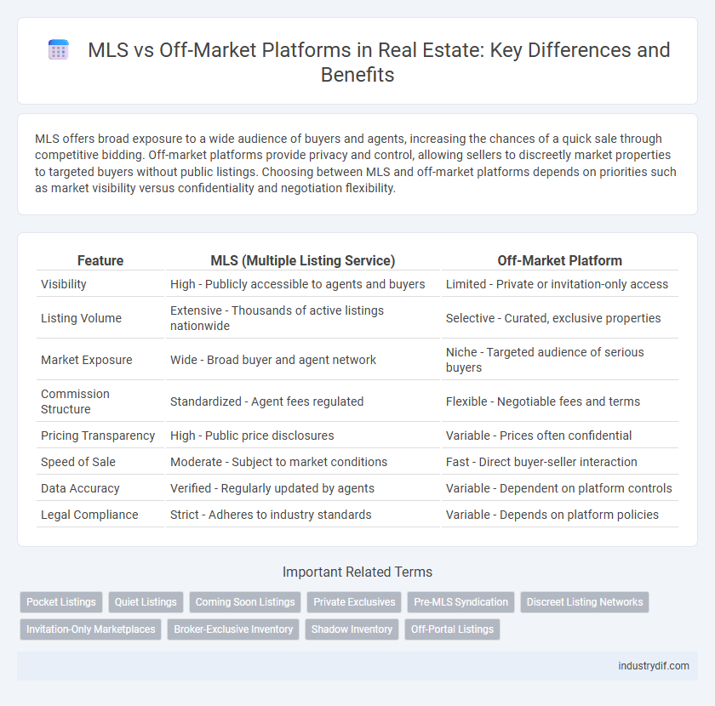Image resolution: width=715 pixels, height=706 pixels.
Task: Open the Discreet Listing Networks tag
Action: coord(585,602)
